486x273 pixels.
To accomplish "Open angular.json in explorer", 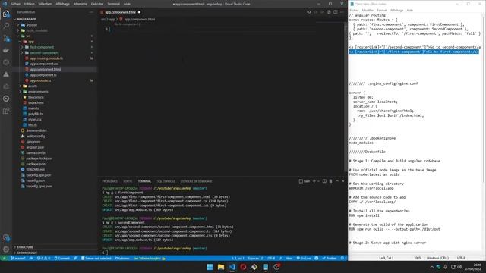I will [35, 147].
